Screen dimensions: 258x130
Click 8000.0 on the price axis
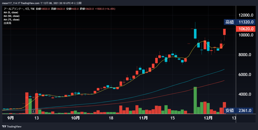pyautogui.click(x=245, y=55)
